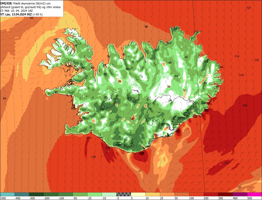
Task: Click the legend label 300
Action: pyautogui.click(x=221, y=198)
